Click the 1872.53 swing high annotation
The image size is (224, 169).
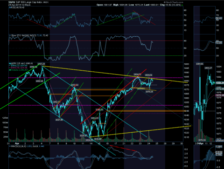pyautogui.click(x=75, y=85)
